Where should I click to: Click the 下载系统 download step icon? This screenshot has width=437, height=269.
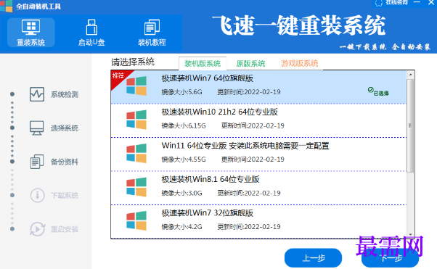tap(37, 195)
